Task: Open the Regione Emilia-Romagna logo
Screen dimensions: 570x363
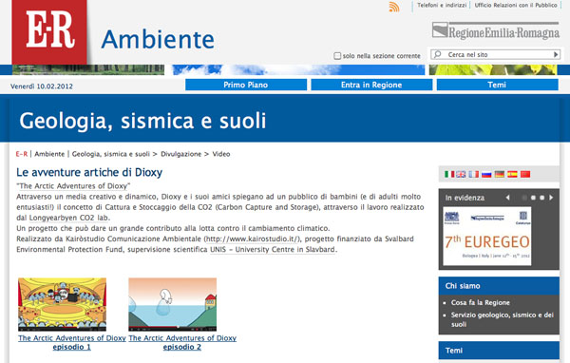Action: [x=496, y=31]
